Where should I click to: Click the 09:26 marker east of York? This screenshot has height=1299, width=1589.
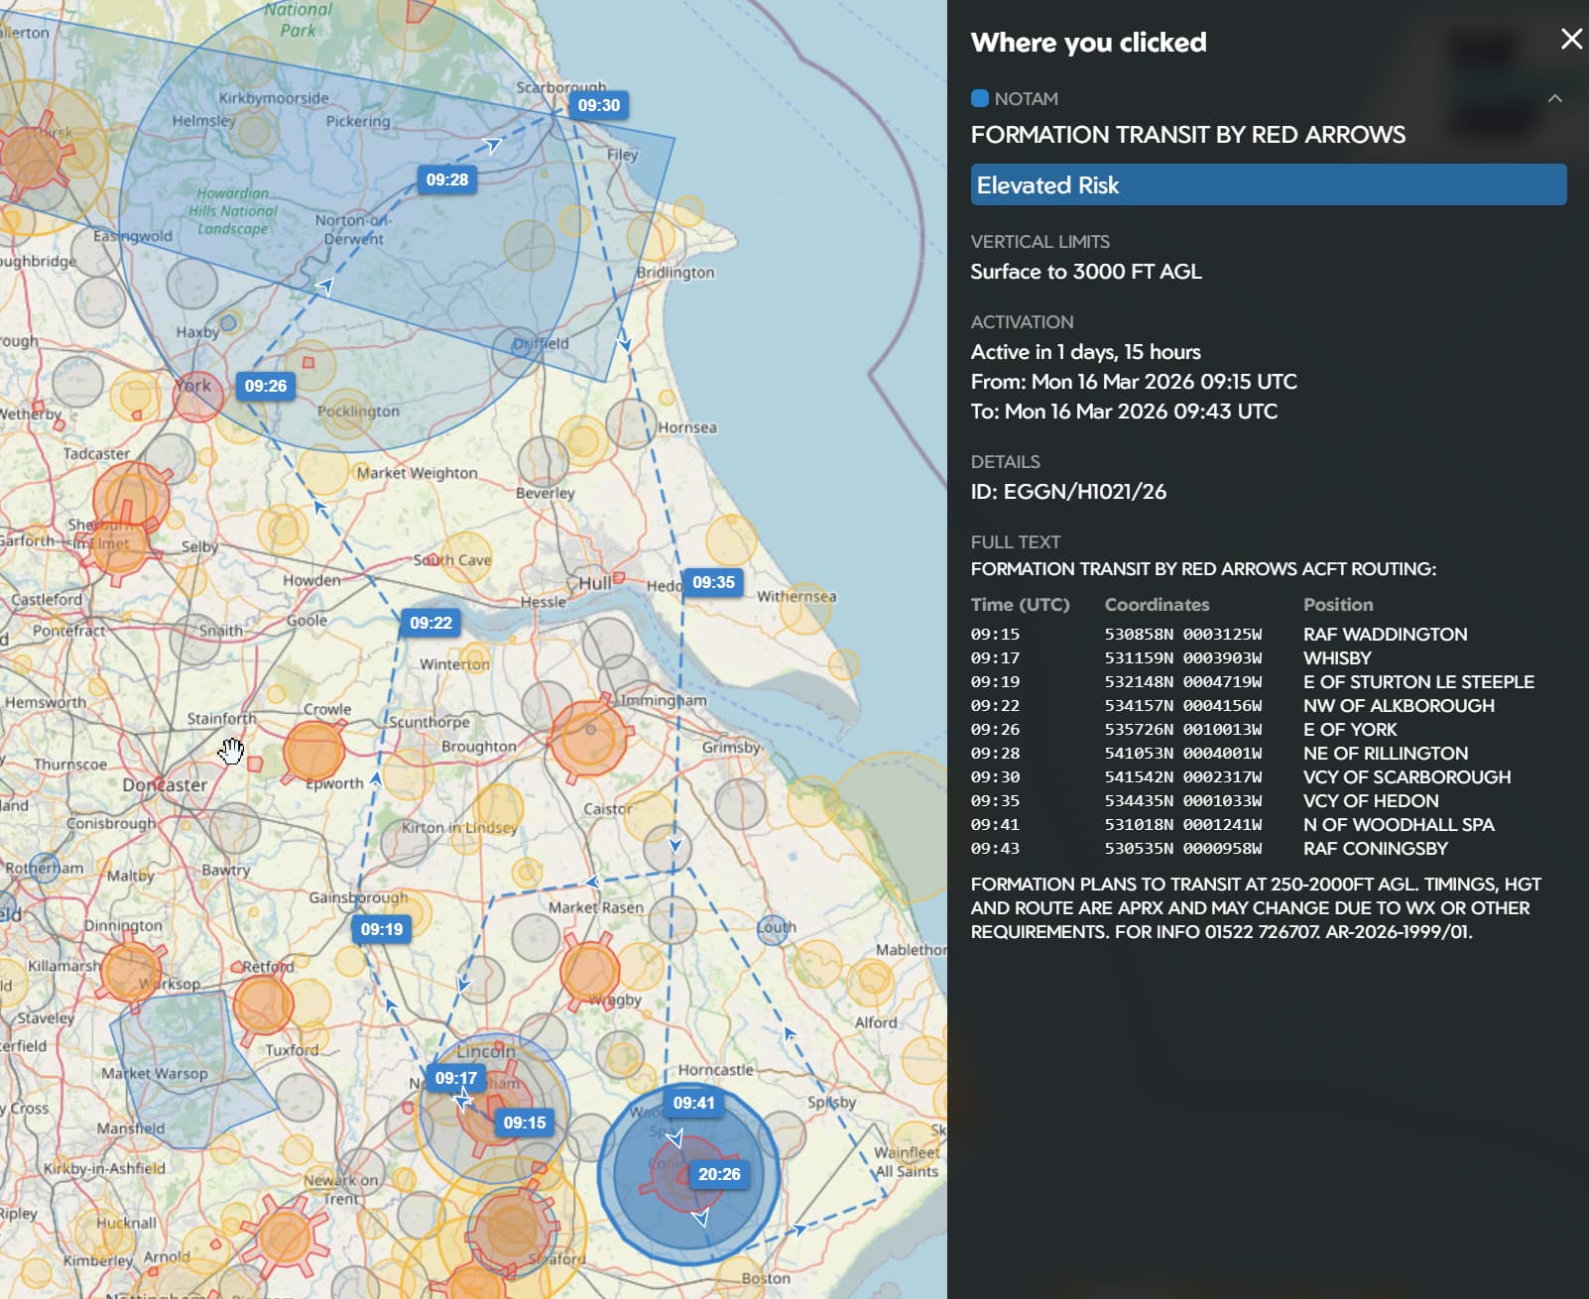265,386
